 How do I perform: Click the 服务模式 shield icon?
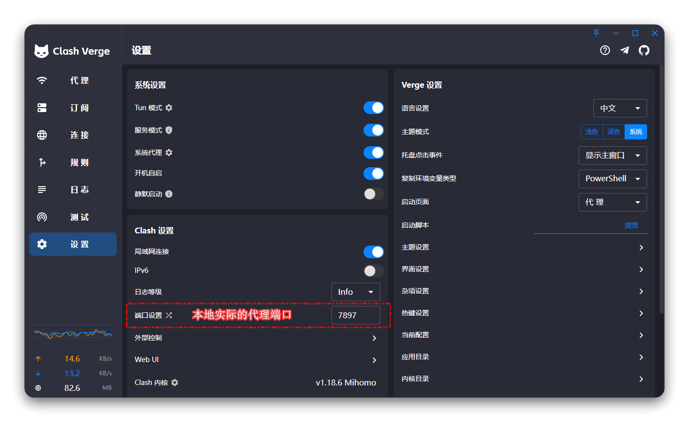pyautogui.click(x=169, y=130)
